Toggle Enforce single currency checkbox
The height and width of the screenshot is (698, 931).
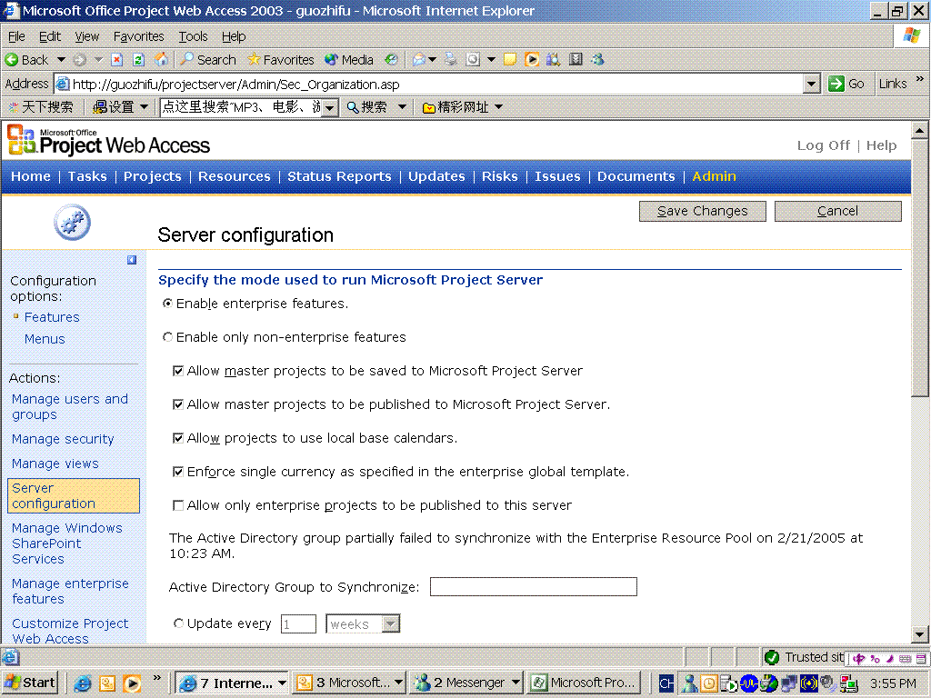178,472
